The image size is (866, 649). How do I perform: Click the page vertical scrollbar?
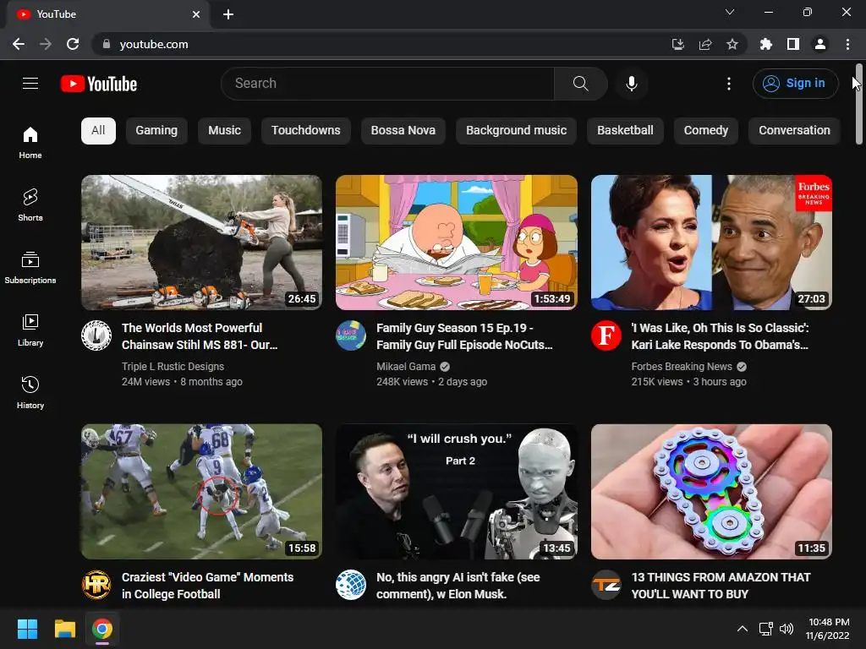click(859, 104)
